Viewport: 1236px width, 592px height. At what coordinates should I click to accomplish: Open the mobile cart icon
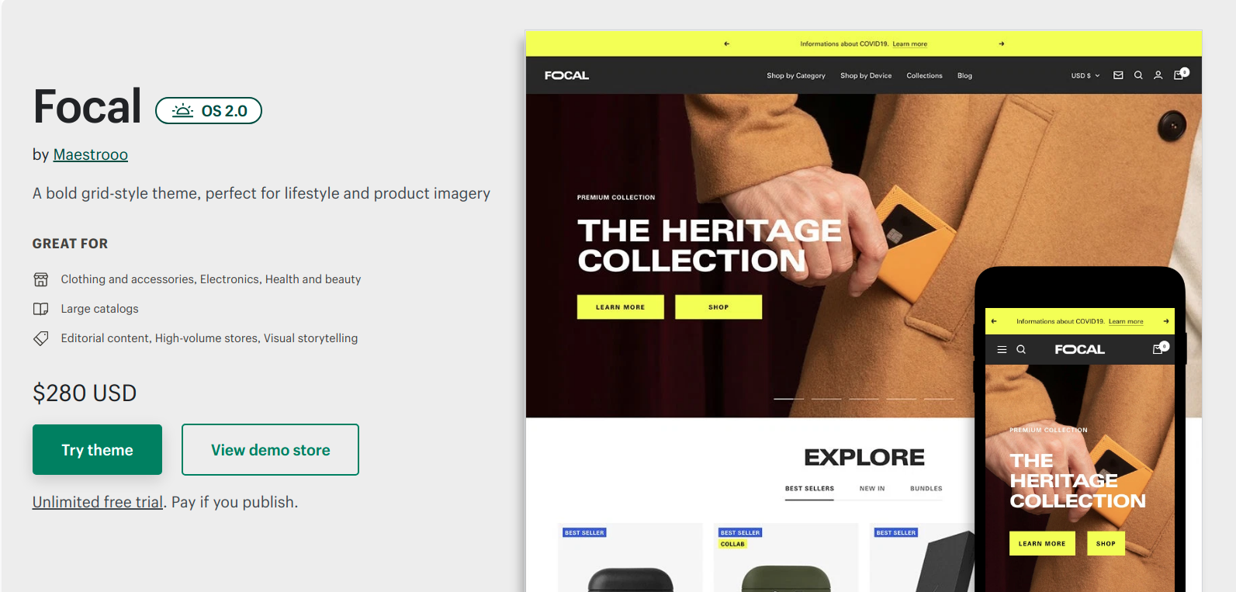tap(1160, 348)
